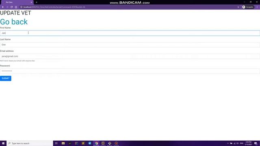The image size is (260, 146).
Task: Select the Password input field
Action: point(130,71)
